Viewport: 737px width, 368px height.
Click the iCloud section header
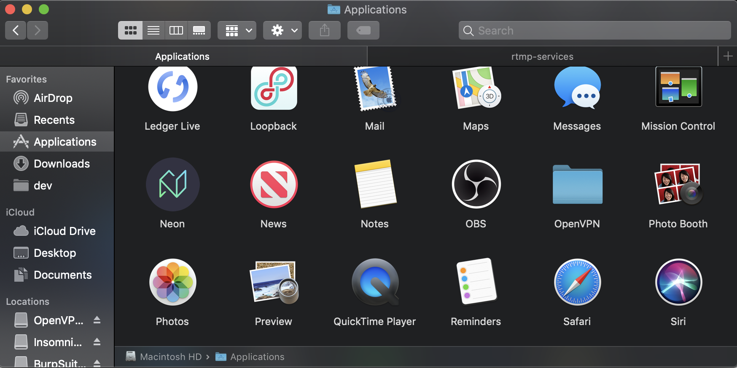(20, 212)
